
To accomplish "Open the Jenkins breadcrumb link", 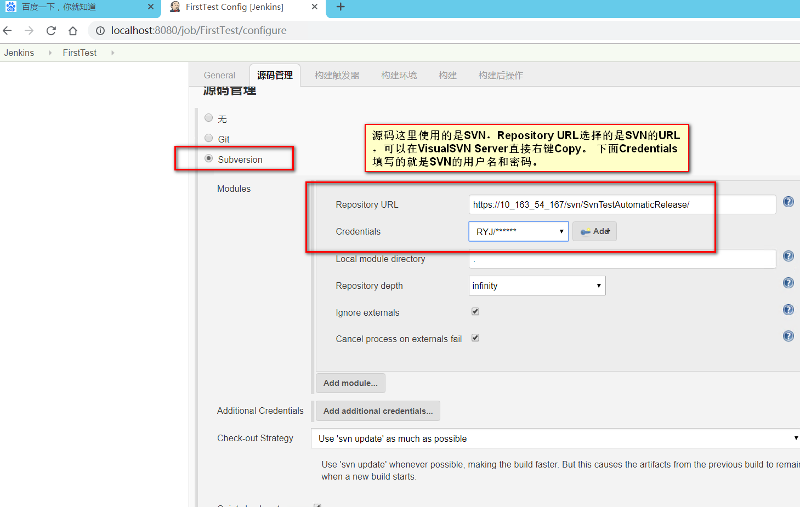I will click(19, 53).
